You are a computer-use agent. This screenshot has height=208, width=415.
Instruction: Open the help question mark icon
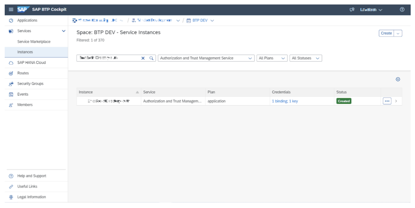[x=402, y=9]
